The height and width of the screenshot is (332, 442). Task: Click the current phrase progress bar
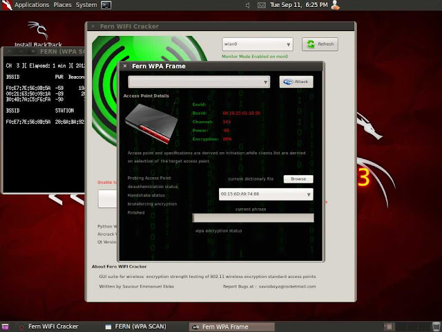coord(253,218)
